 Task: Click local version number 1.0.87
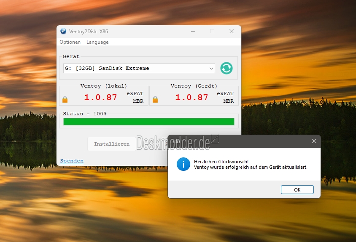point(100,98)
